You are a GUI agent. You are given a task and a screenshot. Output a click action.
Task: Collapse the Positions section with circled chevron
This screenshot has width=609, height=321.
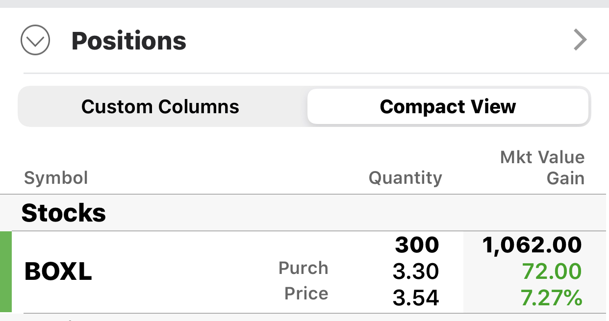point(35,40)
